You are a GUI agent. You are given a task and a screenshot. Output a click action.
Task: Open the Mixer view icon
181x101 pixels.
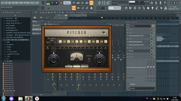[x=139, y=8]
